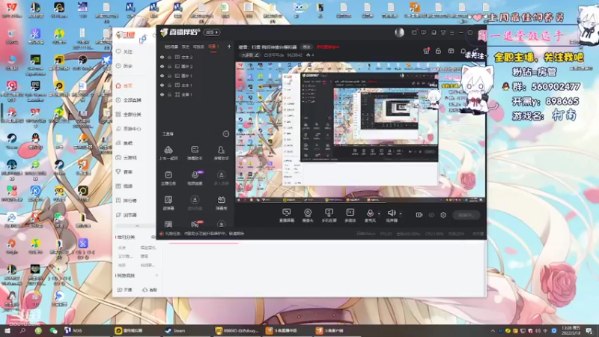Open the gift box icon with red badge
This screenshot has height=337, width=599.
pyautogui.click(x=426, y=51)
